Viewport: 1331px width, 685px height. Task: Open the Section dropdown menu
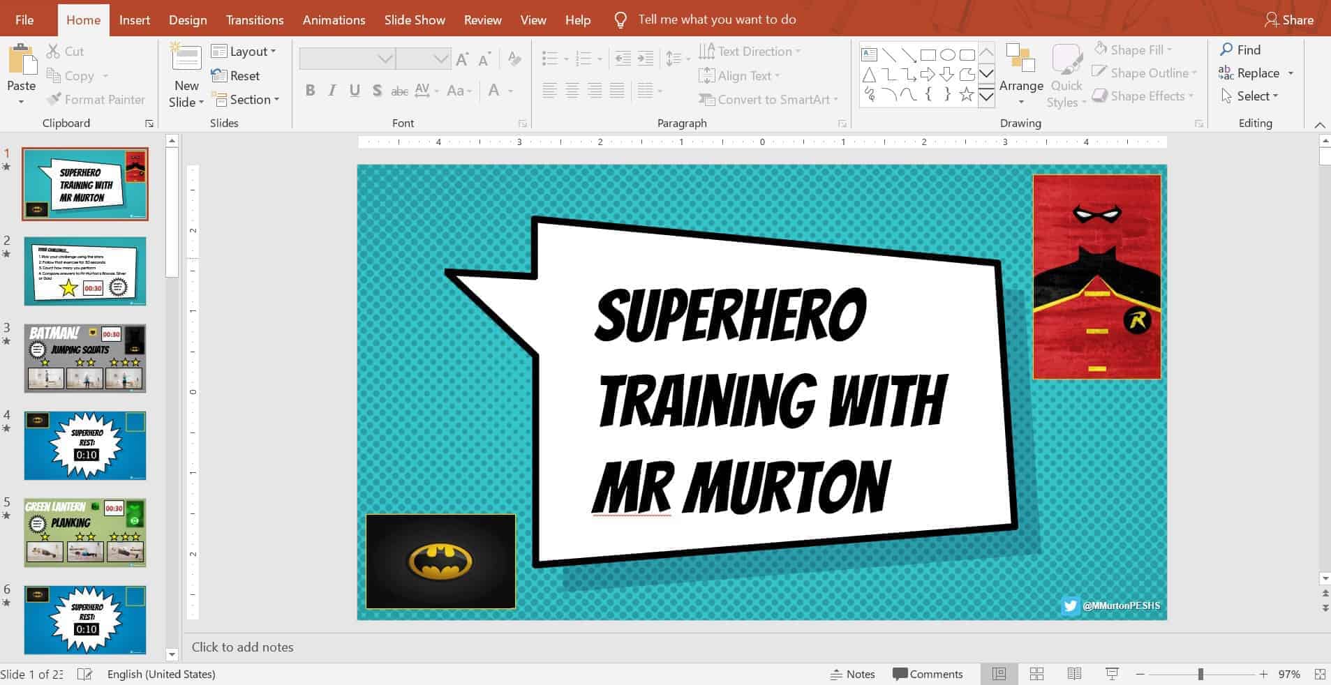[246, 100]
